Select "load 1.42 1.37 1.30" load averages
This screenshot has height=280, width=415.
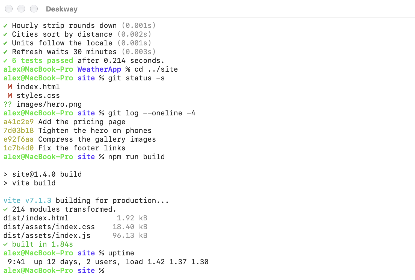coord(167,262)
